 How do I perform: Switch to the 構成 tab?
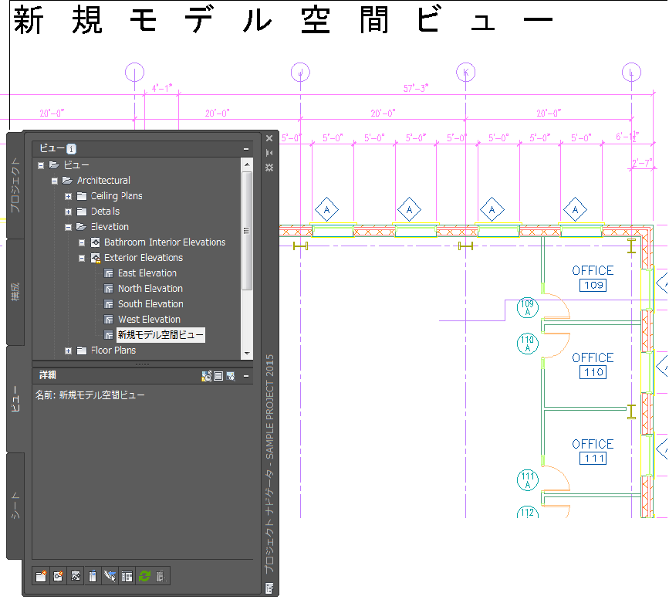(x=15, y=292)
